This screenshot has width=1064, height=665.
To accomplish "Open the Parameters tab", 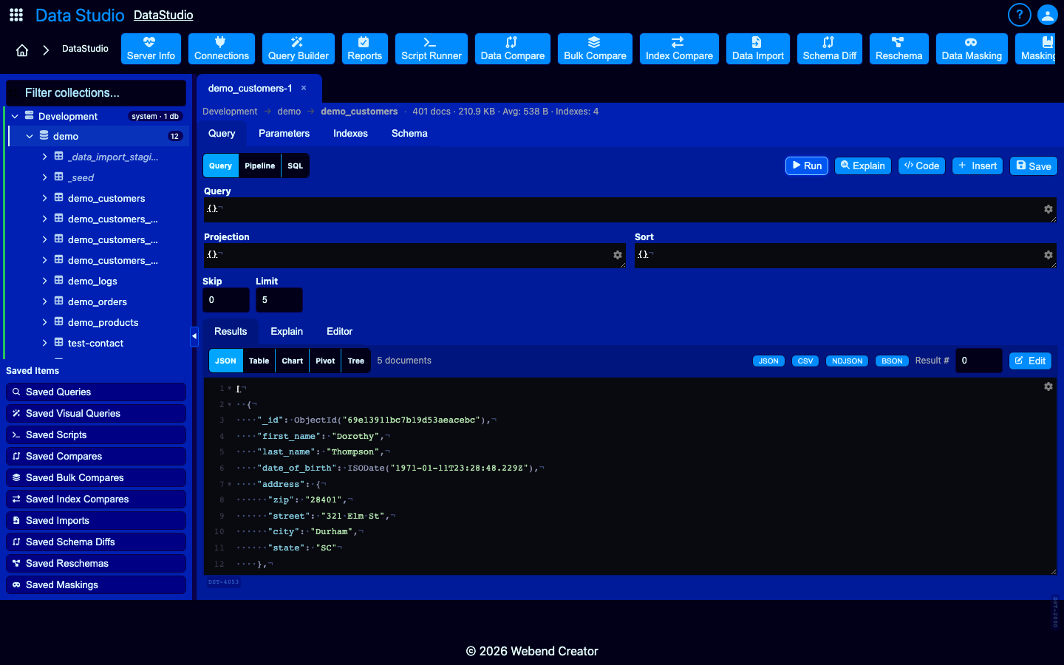I will [x=284, y=133].
